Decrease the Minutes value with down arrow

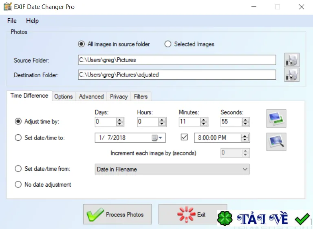coord(204,124)
